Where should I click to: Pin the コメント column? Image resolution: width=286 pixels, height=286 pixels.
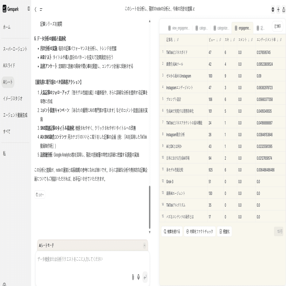(252, 40)
